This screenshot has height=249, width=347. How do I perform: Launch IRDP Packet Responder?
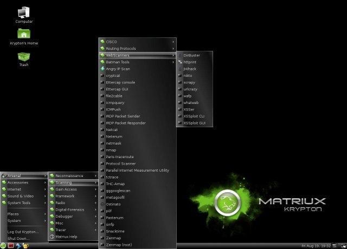[x=137, y=123]
